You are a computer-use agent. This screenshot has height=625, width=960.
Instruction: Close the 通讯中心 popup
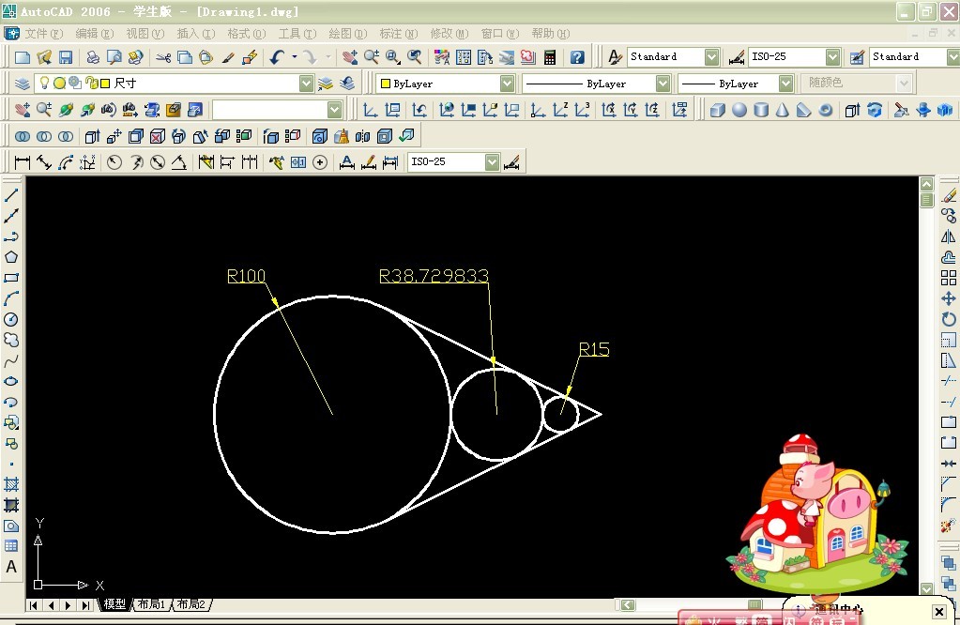938,611
